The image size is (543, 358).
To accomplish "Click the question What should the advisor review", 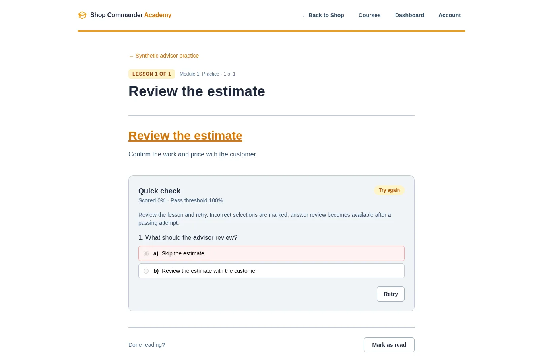I will 188,237.
